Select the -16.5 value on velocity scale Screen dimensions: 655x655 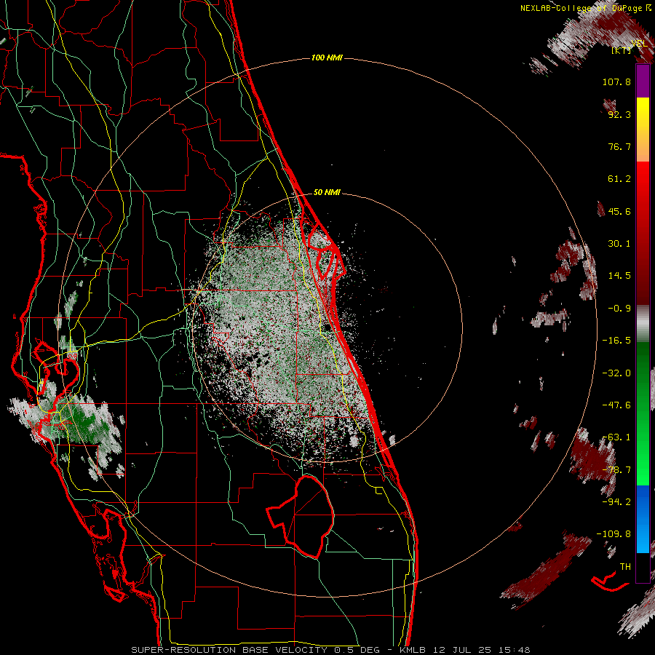pyautogui.click(x=616, y=341)
